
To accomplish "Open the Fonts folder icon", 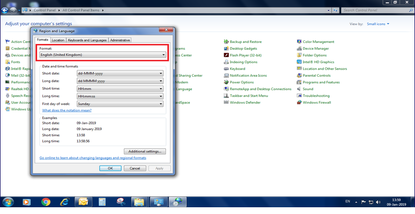I will click(x=7, y=62).
